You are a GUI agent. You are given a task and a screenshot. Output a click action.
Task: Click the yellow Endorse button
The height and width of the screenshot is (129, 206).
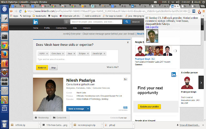click(x=42, y=67)
